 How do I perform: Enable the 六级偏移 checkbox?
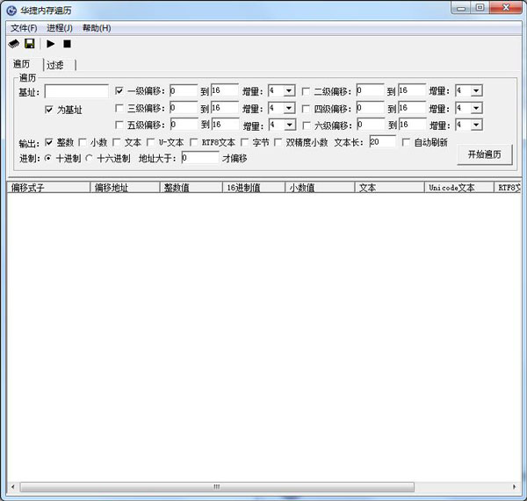[307, 125]
